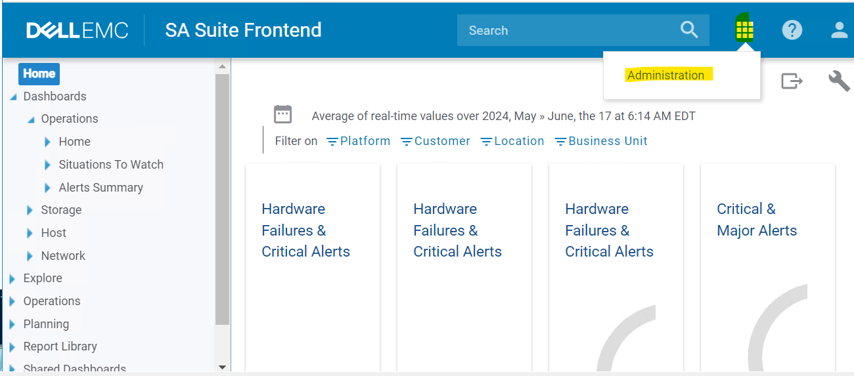This screenshot has height=376, width=854.
Task: Click the apps grid icon in header
Action: pyautogui.click(x=744, y=30)
